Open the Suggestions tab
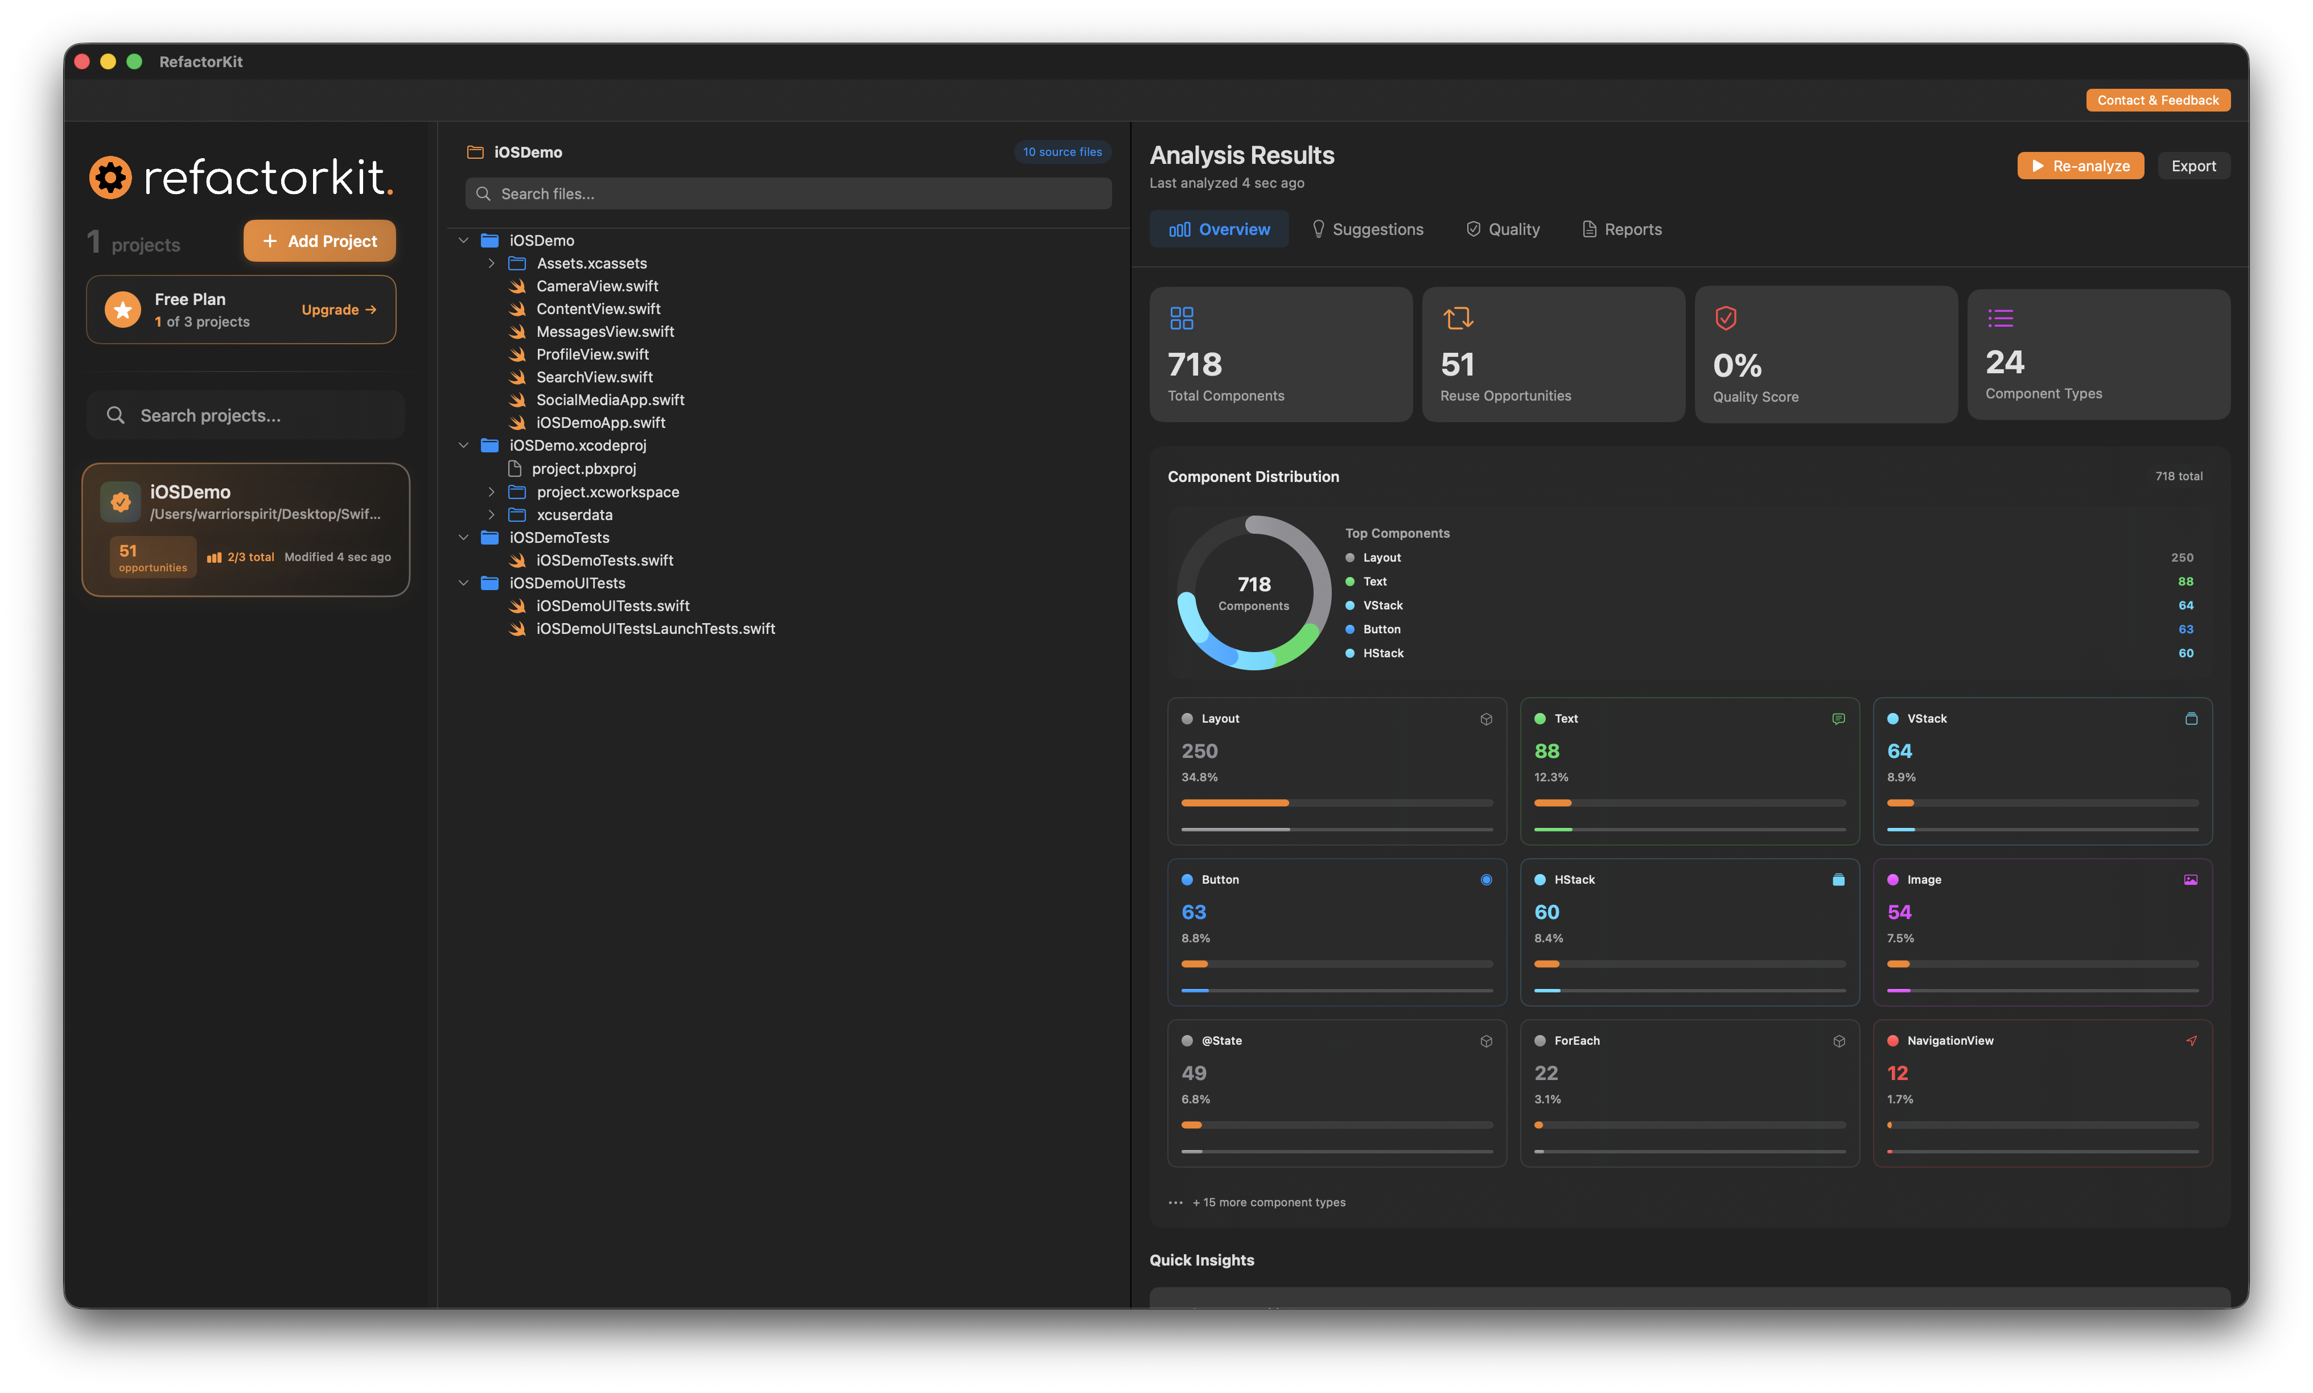 tap(1367, 229)
